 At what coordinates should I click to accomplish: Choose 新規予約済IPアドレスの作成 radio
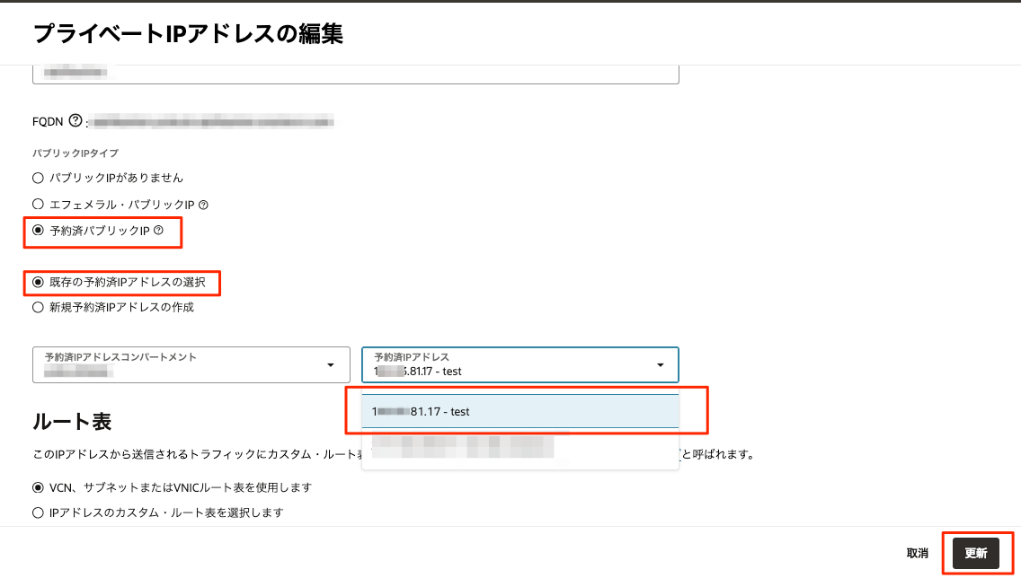39,308
